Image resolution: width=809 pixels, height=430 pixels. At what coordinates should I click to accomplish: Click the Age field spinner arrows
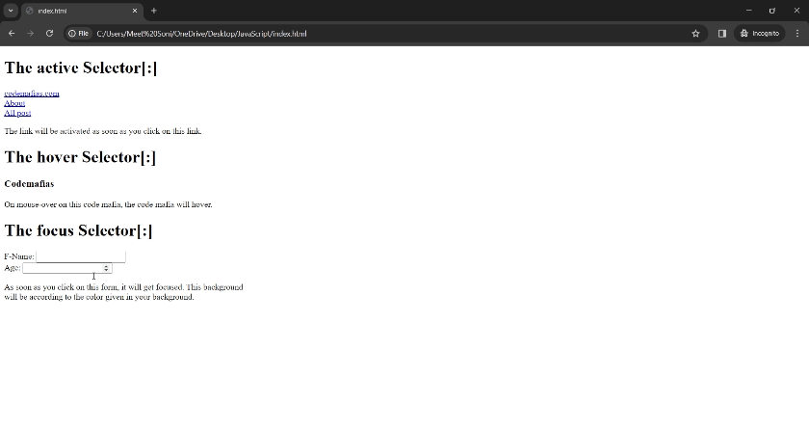pyautogui.click(x=106, y=268)
